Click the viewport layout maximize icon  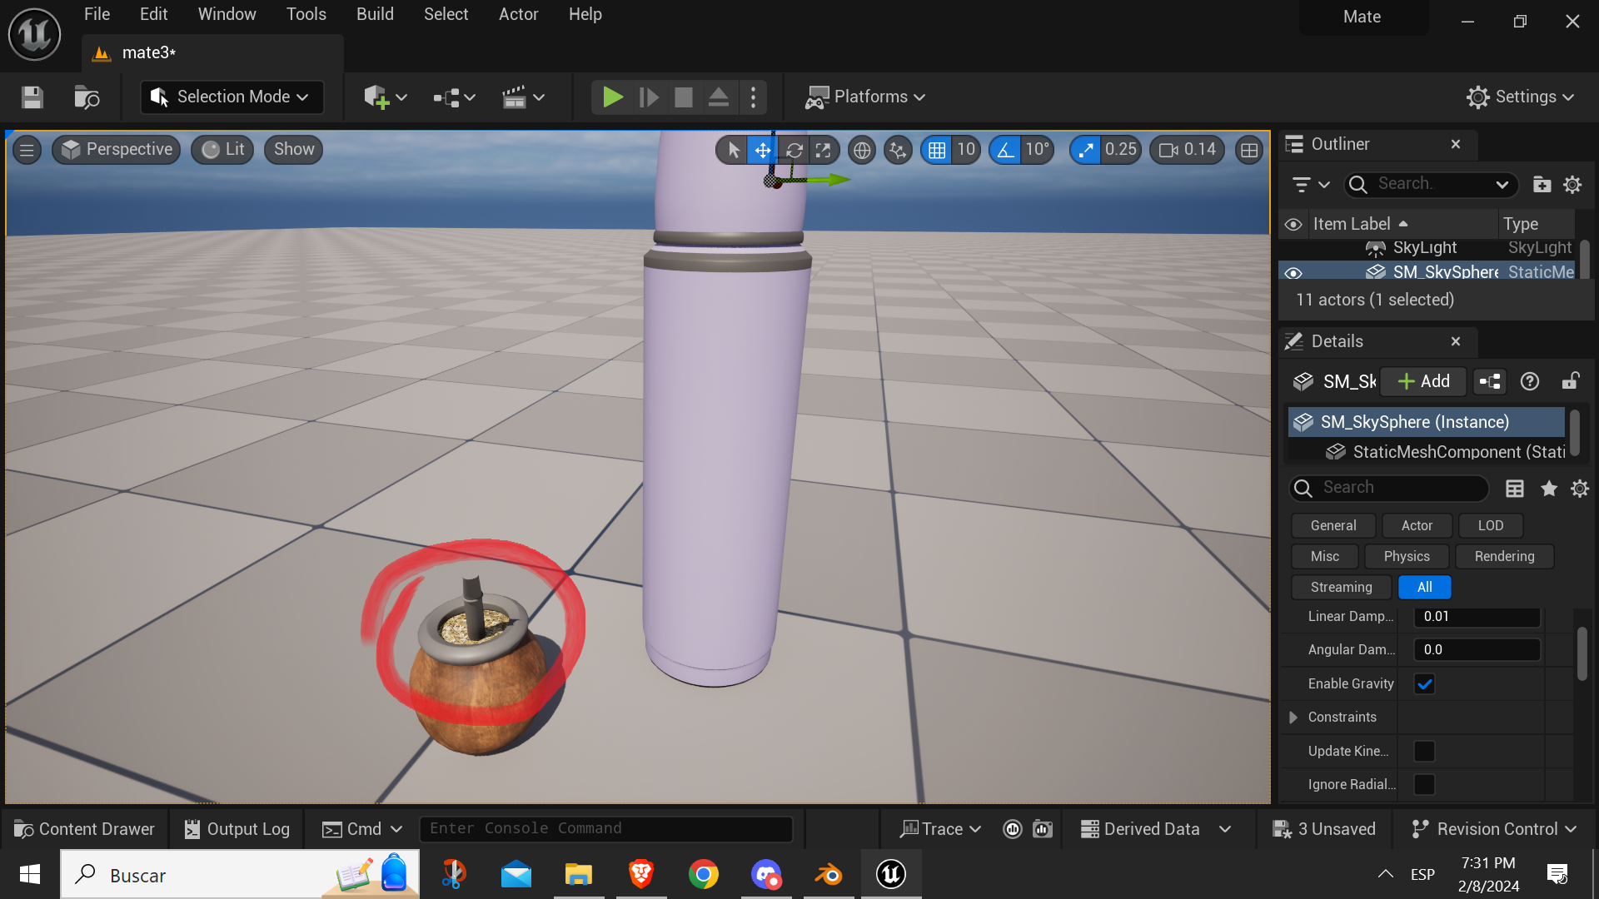(x=1249, y=150)
